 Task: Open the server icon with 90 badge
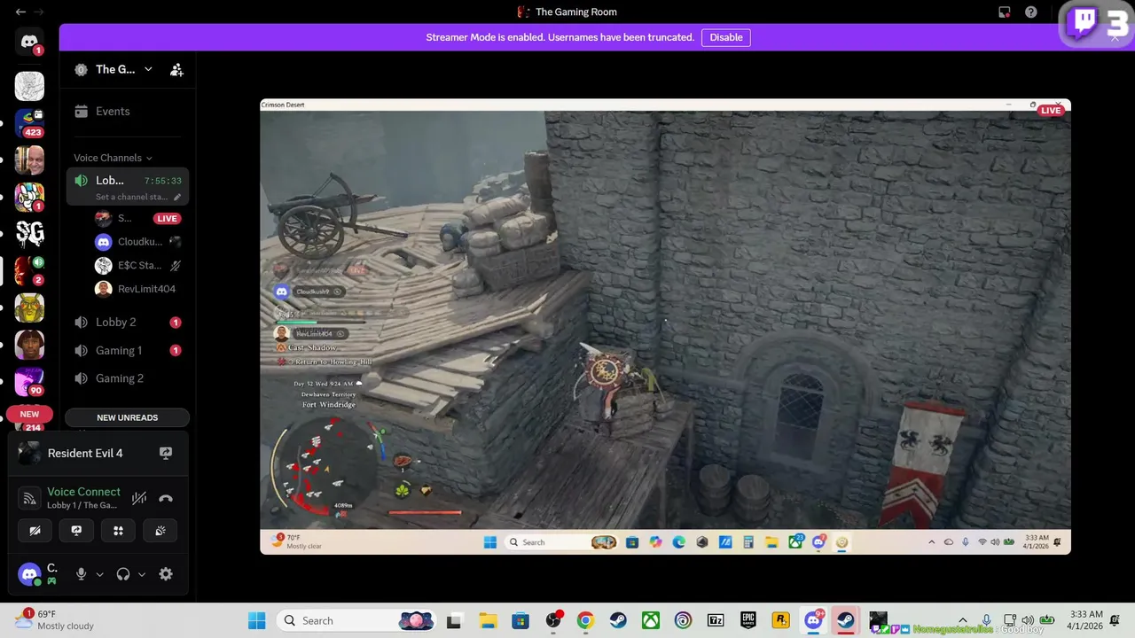click(x=29, y=382)
